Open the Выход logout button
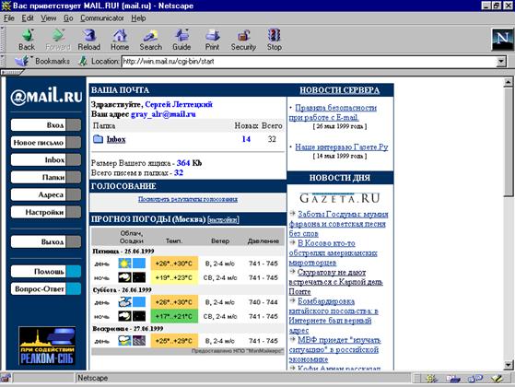515x387 pixels. (x=46, y=241)
